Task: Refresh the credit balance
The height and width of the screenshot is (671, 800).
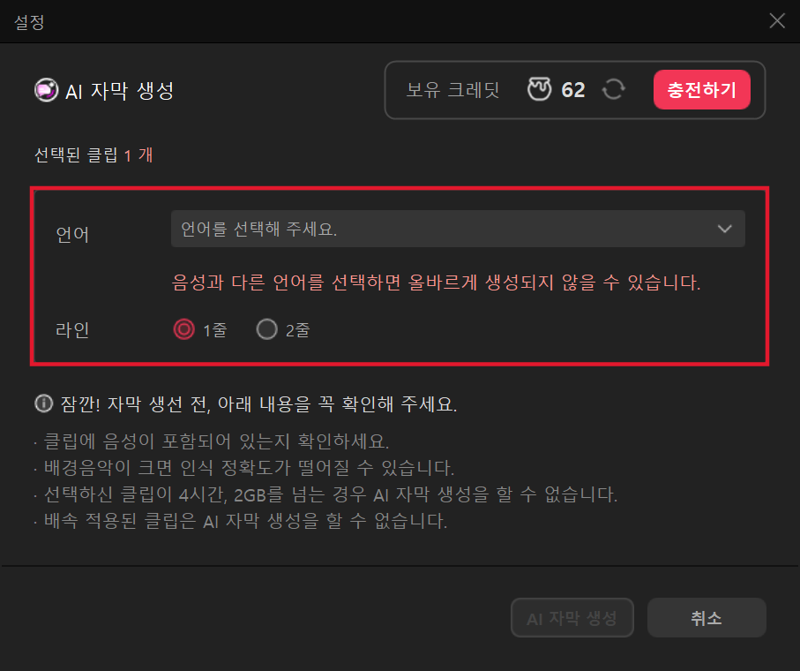Action: [x=613, y=90]
